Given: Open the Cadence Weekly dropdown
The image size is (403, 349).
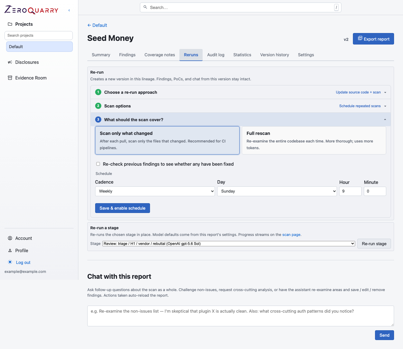Looking at the screenshot, I should tap(155, 191).
